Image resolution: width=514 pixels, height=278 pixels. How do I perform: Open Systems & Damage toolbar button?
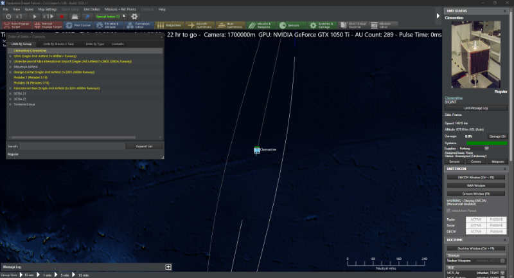tap(322, 25)
